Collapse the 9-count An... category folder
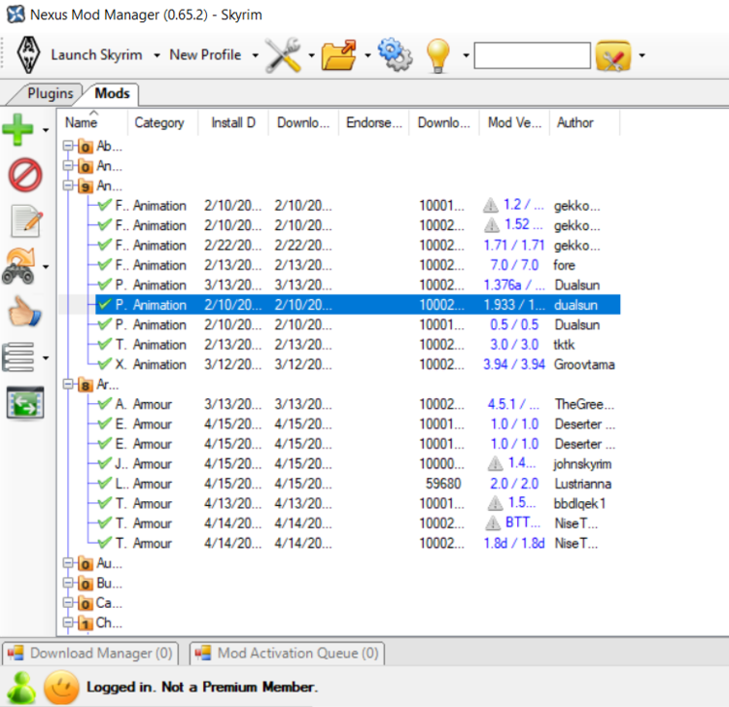 (x=68, y=185)
